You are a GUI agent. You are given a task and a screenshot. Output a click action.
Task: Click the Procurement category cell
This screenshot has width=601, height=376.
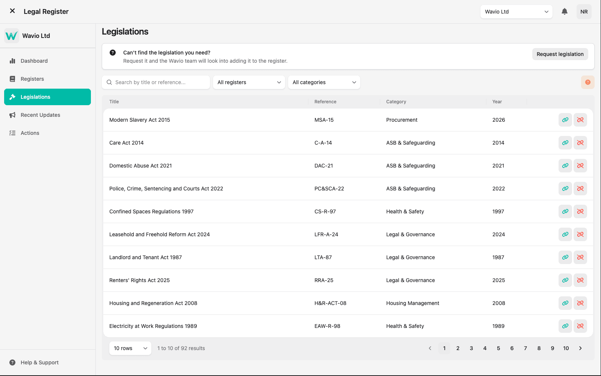tap(402, 120)
